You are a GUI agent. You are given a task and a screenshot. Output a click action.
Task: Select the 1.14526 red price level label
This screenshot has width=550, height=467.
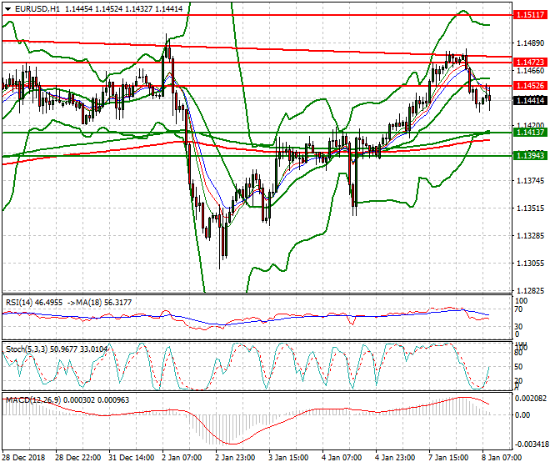530,85
